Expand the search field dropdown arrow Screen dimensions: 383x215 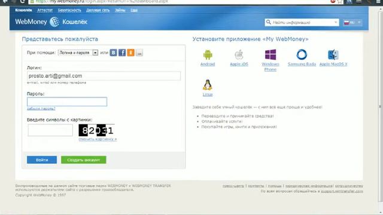coord(336,22)
